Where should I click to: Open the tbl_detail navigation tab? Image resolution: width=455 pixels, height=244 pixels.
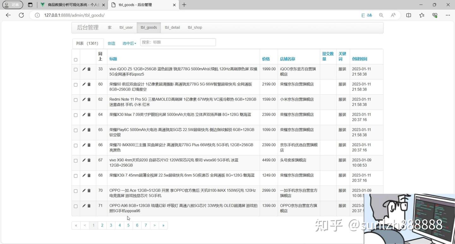click(x=172, y=28)
